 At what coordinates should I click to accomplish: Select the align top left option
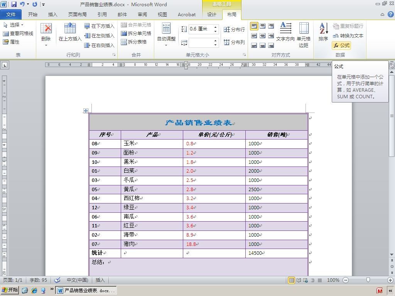click(x=254, y=26)
